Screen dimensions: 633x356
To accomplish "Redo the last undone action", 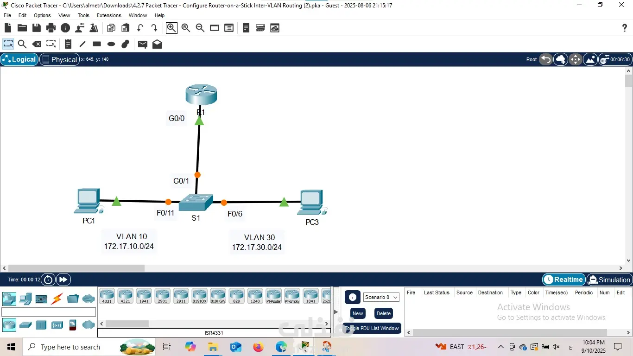I will click(x=154, y=28).
